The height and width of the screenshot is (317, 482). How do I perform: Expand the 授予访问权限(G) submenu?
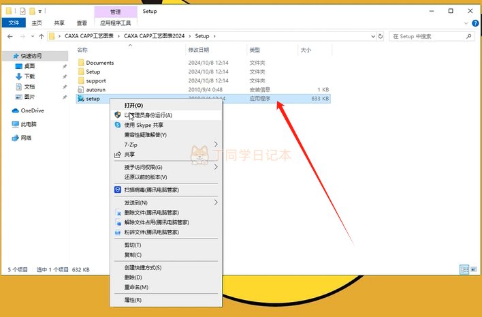coord(166,167)
